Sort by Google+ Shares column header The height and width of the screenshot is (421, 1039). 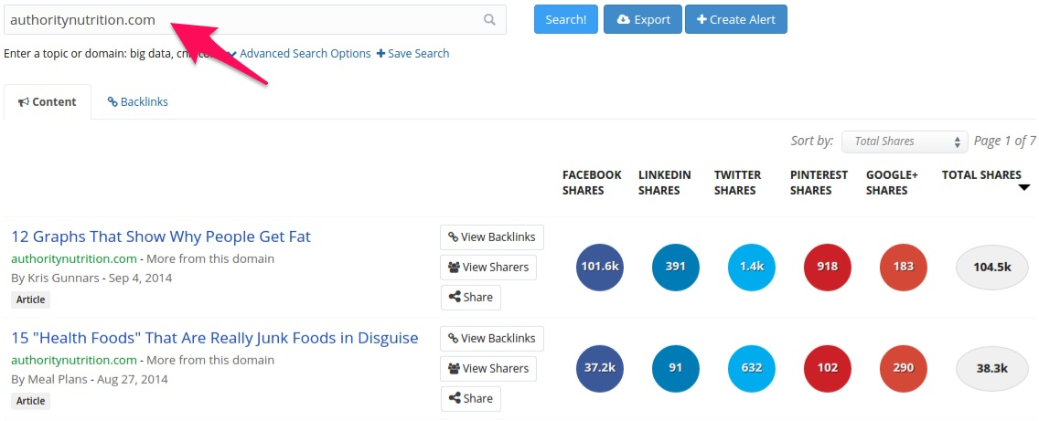(x=892, y=183)
